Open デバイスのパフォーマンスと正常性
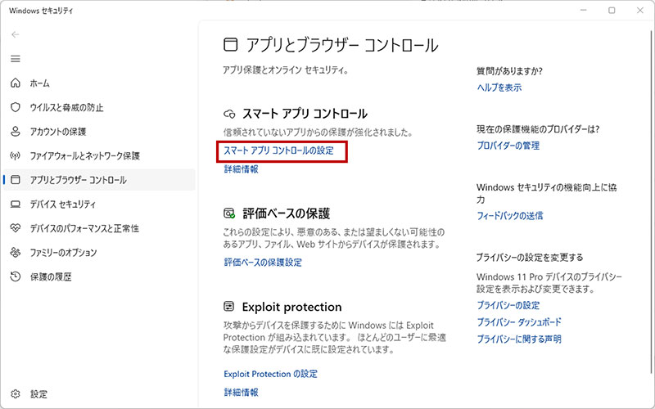This screenshot has width=655, height=409. 84,229
